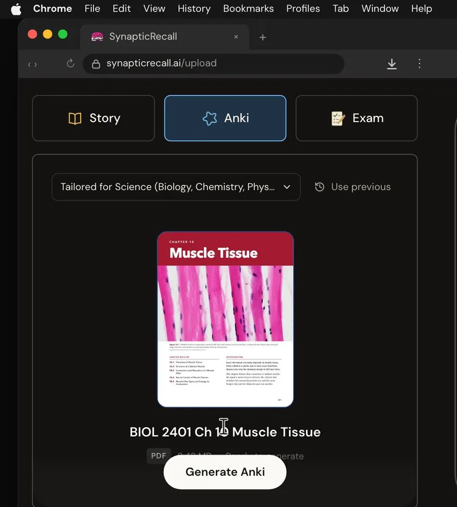Open the View menu
This screenshot has height=507, width=457.
[x=154, y=9]
